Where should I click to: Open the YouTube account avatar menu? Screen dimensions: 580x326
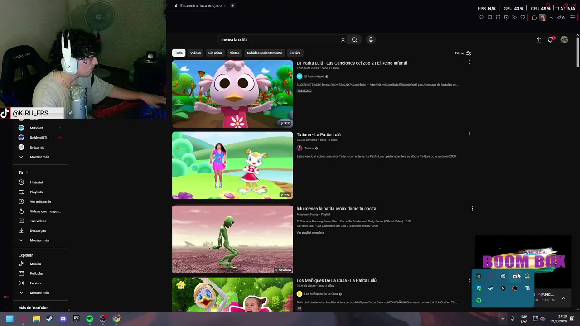click(x=564, y=40)
